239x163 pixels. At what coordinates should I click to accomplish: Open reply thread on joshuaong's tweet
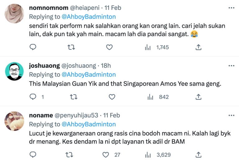[37, 97]
